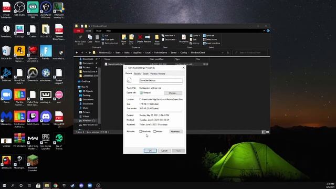Select Videos in the navigation pane
The height and width of the screenshot is (189, 336).
pyautogui.click(x=84, y=117)
